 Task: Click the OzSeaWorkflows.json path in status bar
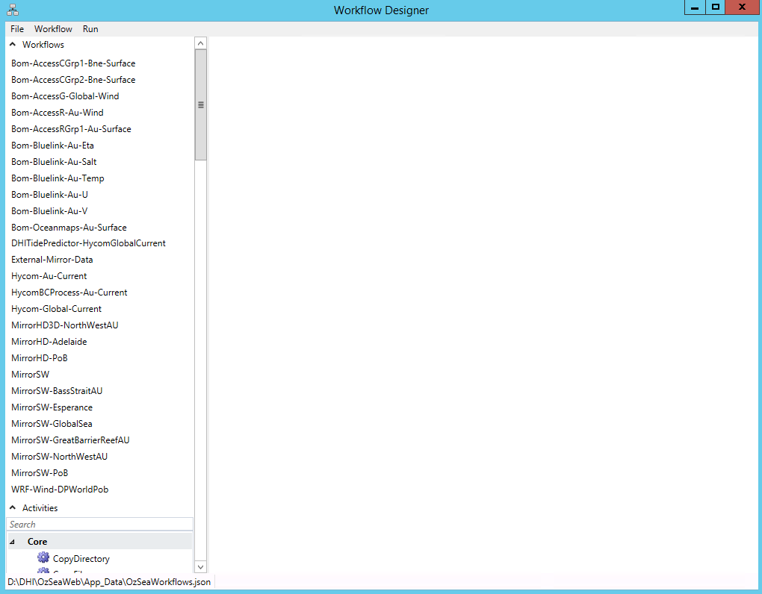point(109,582)
